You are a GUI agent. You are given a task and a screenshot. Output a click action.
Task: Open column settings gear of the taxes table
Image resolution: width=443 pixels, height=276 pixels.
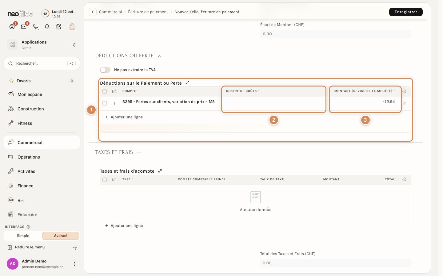[x=404, y=179]
